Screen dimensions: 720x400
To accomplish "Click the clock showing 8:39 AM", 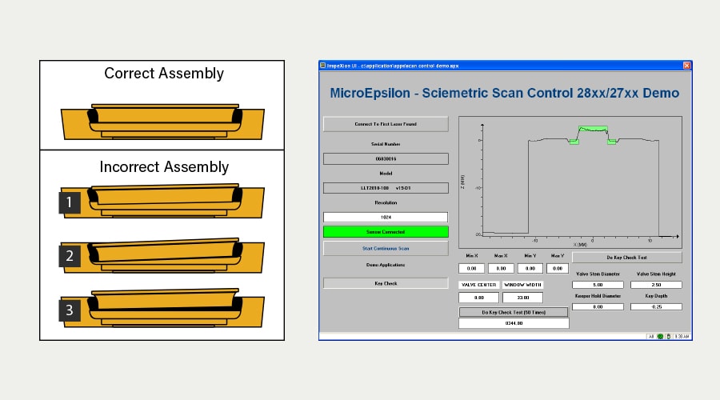I will click(x=682, y=337).
